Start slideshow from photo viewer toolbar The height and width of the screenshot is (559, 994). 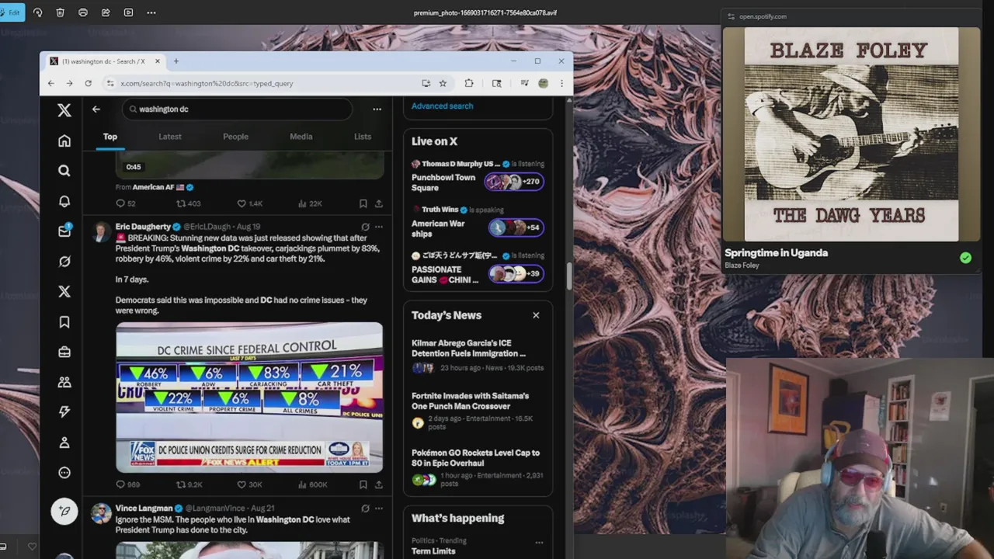(x=129, y=12)
